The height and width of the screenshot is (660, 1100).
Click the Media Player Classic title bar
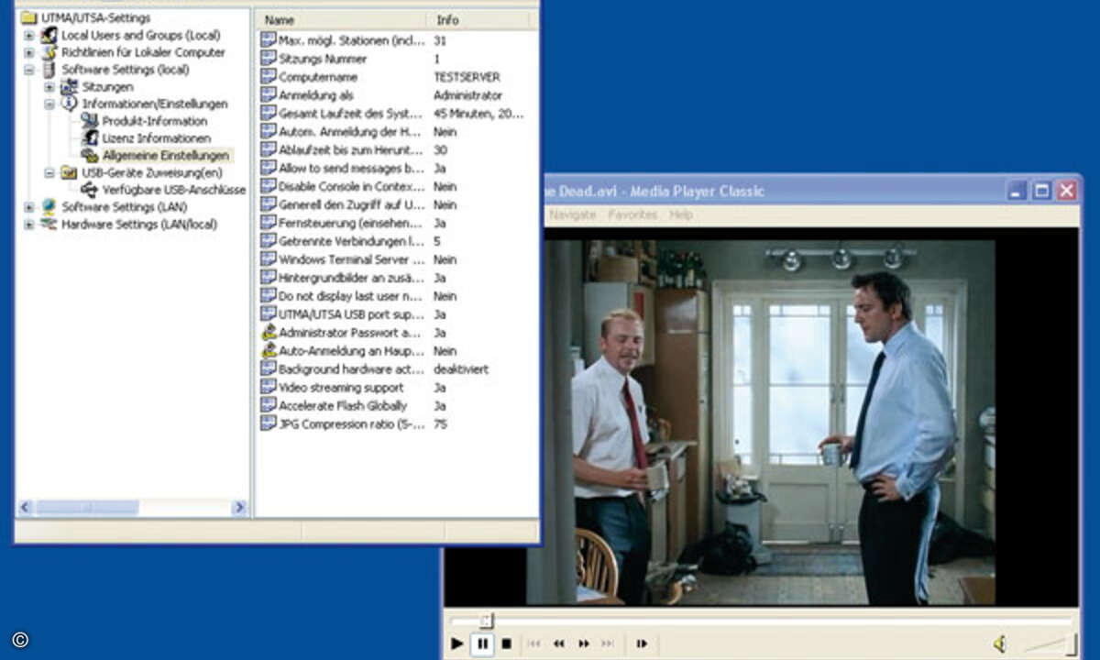pyautogui.click(x=770, y=191)
